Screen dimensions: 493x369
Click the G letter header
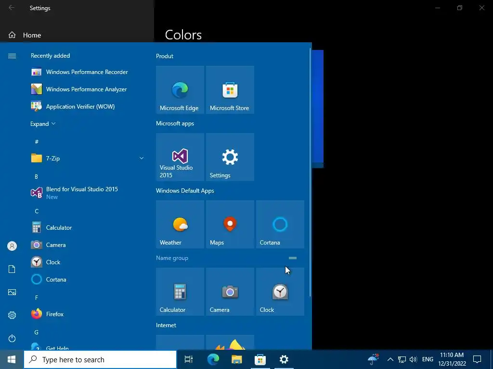tap(37, 332)
